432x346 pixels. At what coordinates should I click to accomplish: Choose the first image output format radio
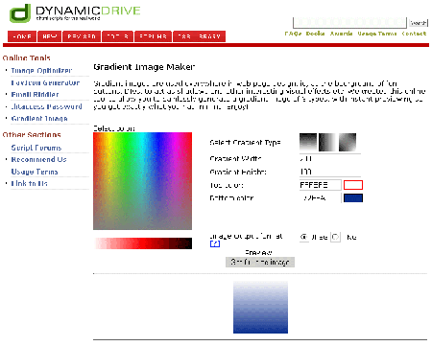pos(303,237)
